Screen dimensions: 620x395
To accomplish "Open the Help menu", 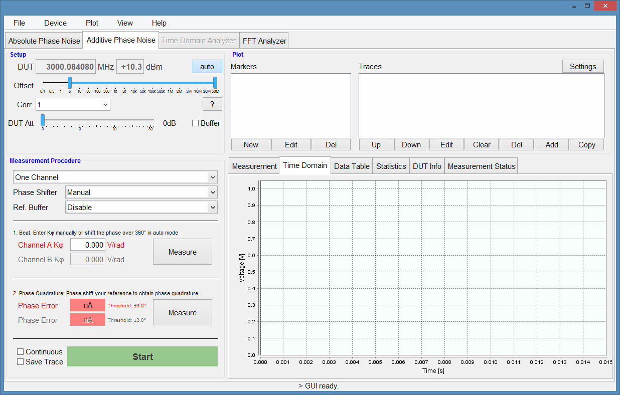I will coord(159,23).
